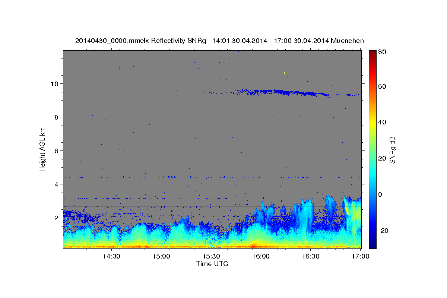Click the height tick label 4

[x=57, y=184]
